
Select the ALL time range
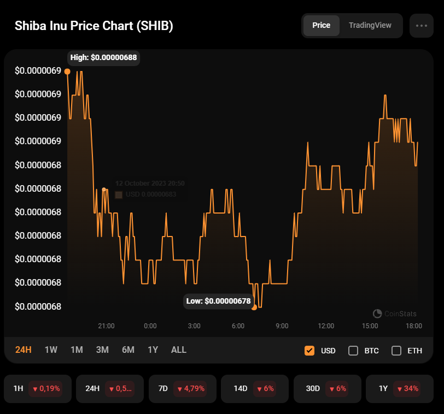[179, 350]
